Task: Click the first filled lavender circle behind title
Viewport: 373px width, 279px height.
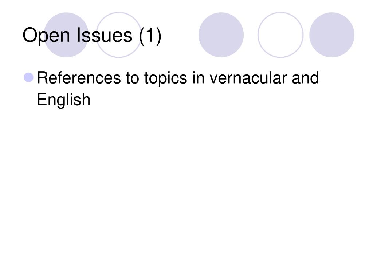Action: pos(66,35)
